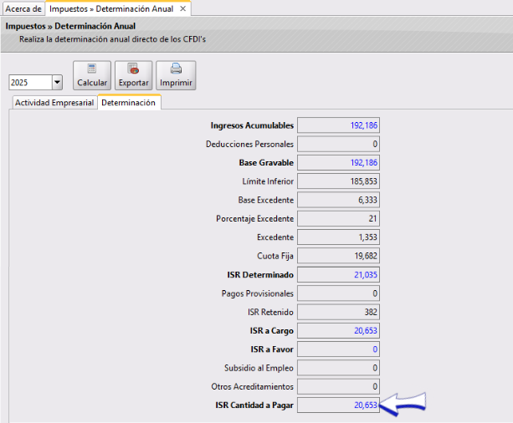Viewport: 513px width, 423px height.
Task: Click the Otros Acreditamientos value field
Action: point(338,386)
